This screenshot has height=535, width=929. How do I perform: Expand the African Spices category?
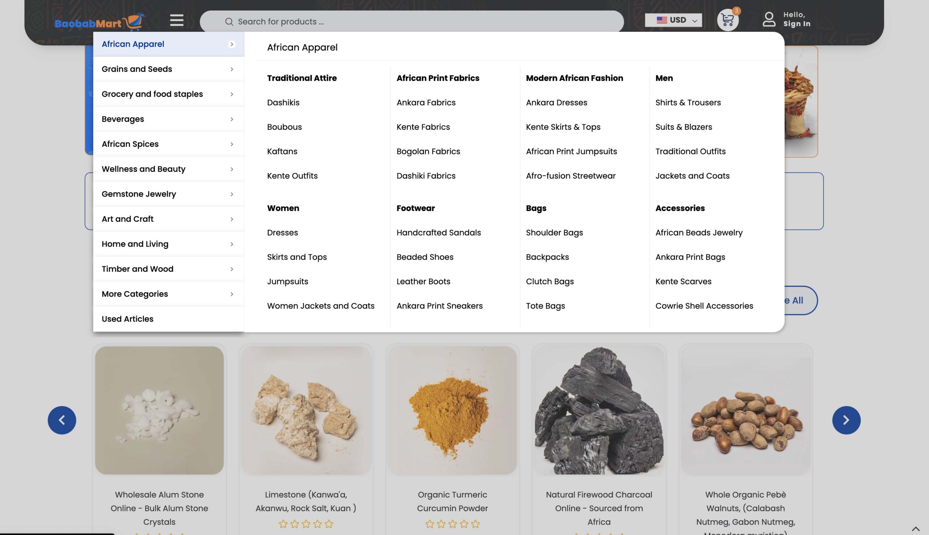(x=130, y=144)
